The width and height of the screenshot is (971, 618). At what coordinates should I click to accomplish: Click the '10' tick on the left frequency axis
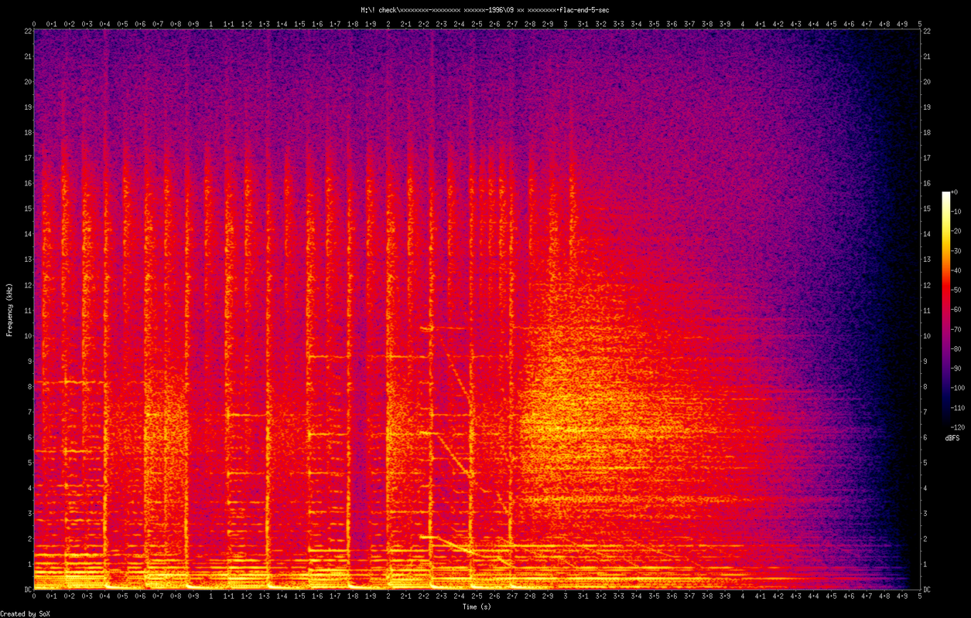pyautogui.click(x=28, y=335)
